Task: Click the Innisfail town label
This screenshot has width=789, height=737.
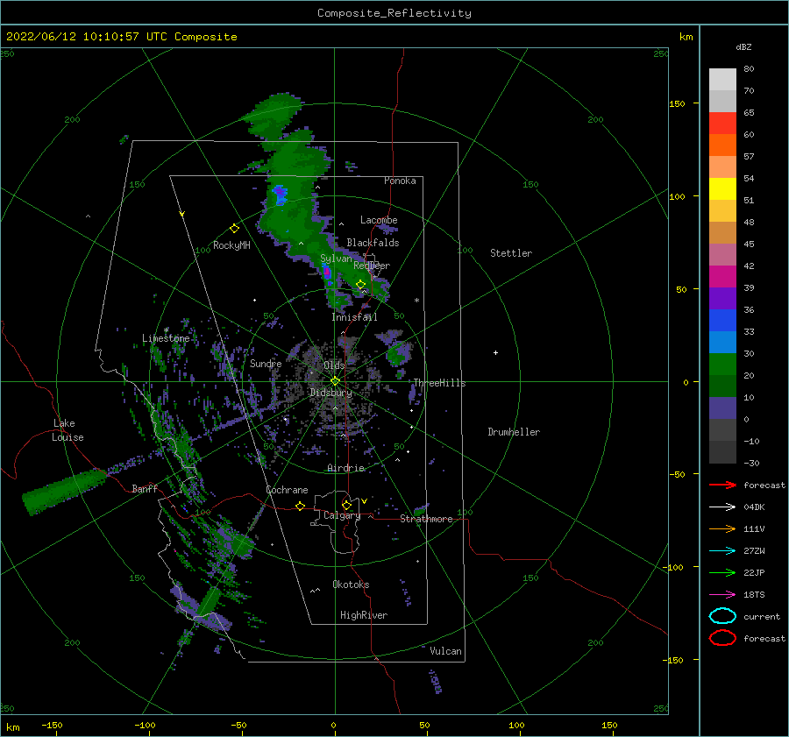Action: (x=354, y=317)
